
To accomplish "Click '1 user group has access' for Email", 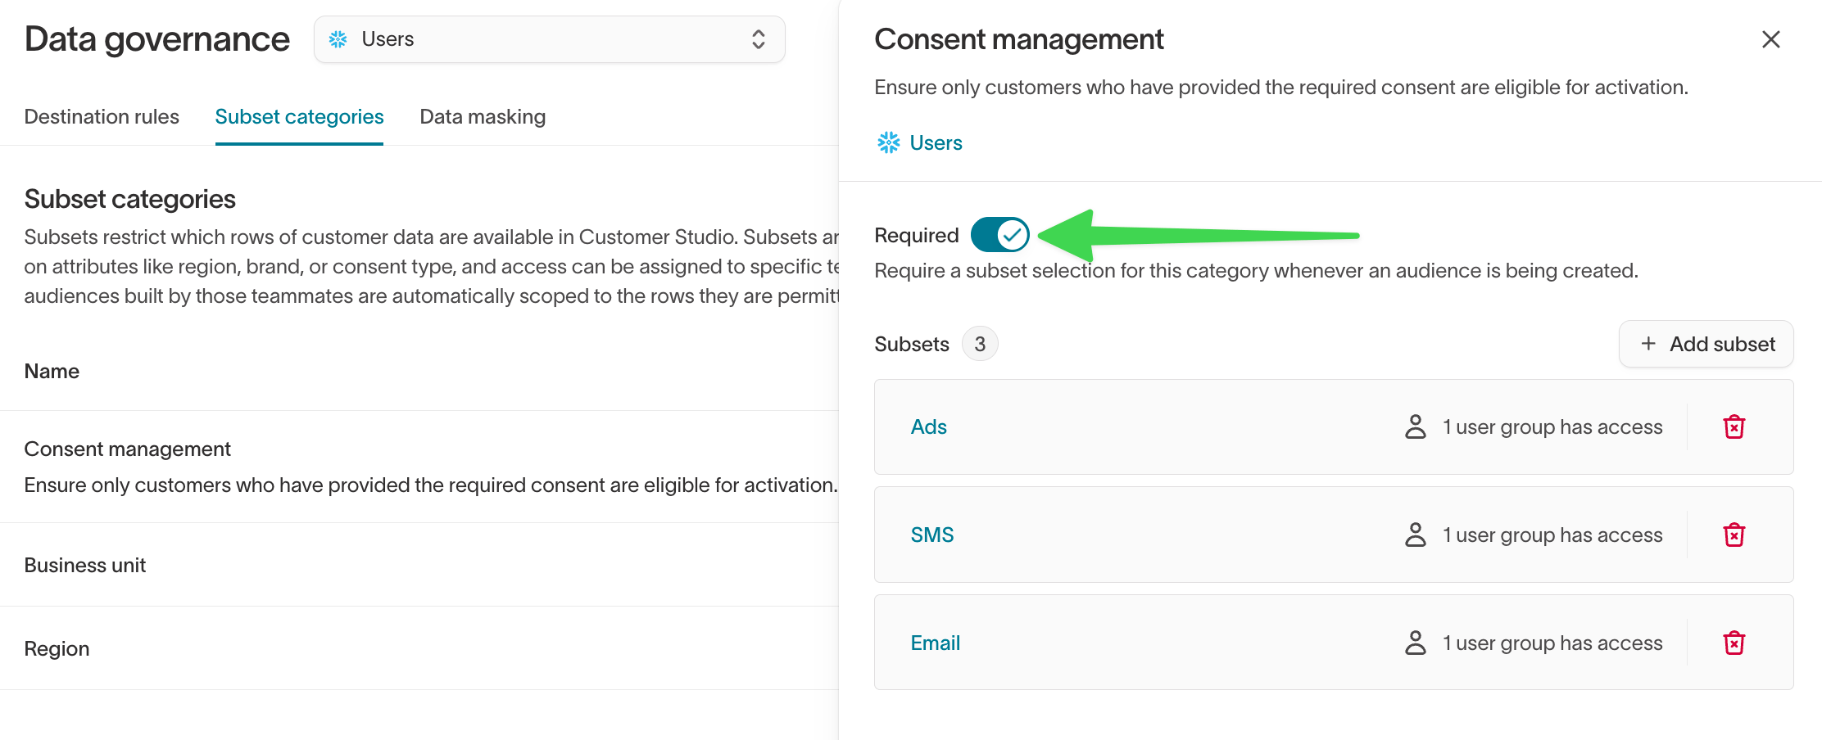I will (1552, 643).
